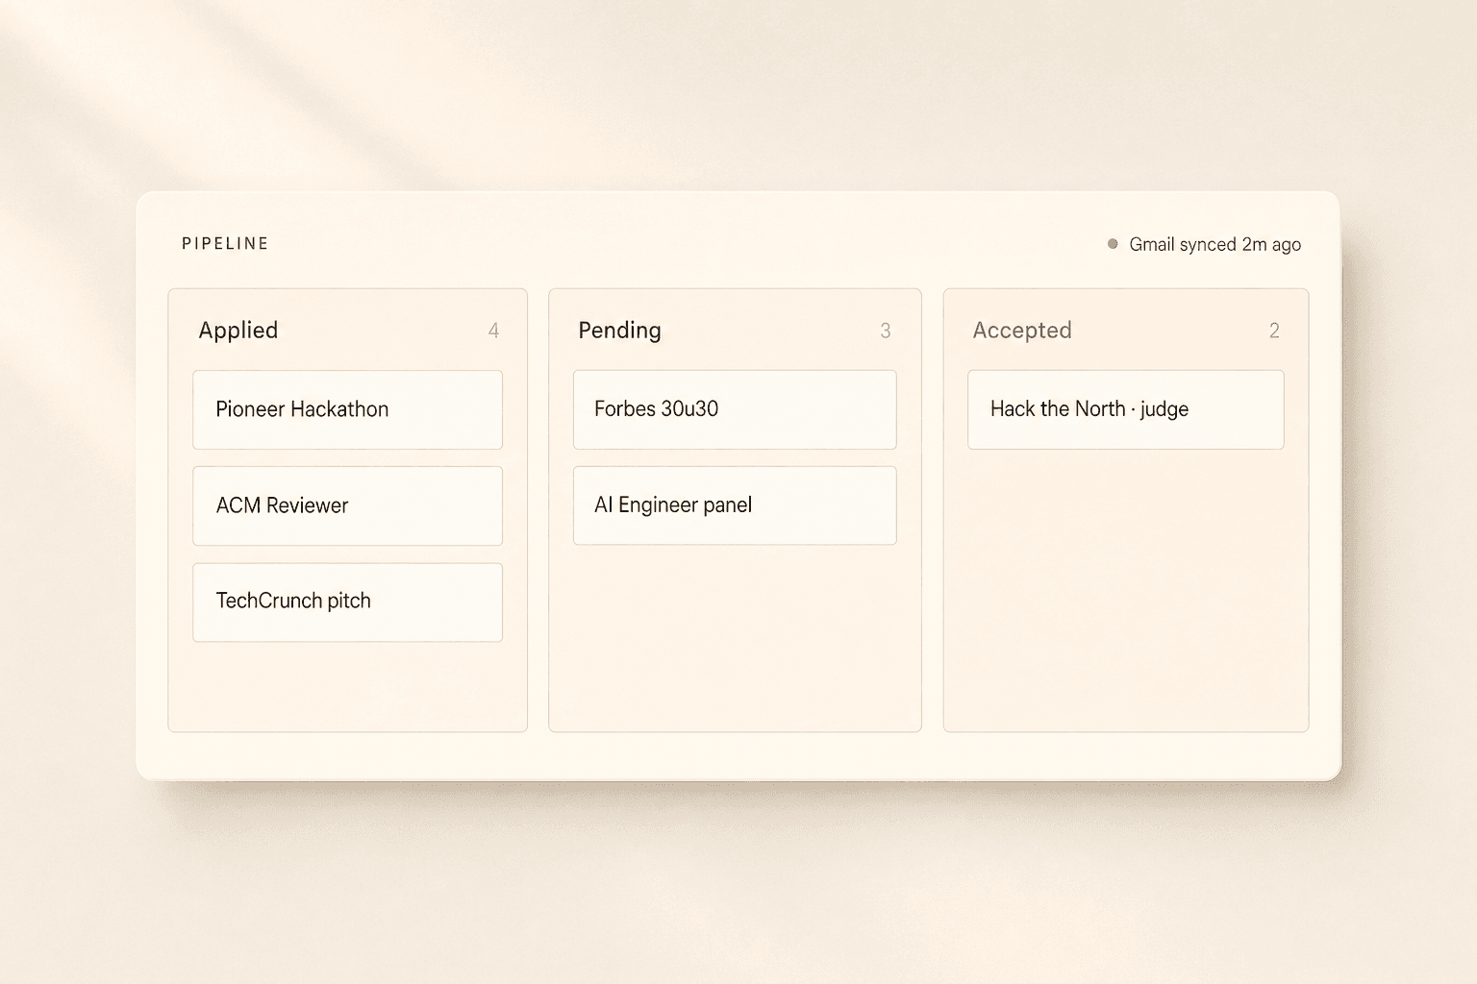Click inside the empty Accepted column area

(x=1125, y=586)
